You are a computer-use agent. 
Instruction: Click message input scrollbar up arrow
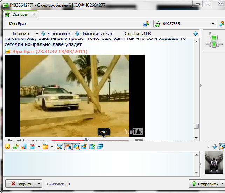coord(196,155)
